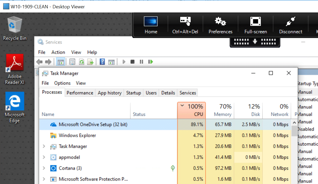Viewport: 318px width, 184px height.
Task: Click the Cortana process icon
Action: pos(54,168)
